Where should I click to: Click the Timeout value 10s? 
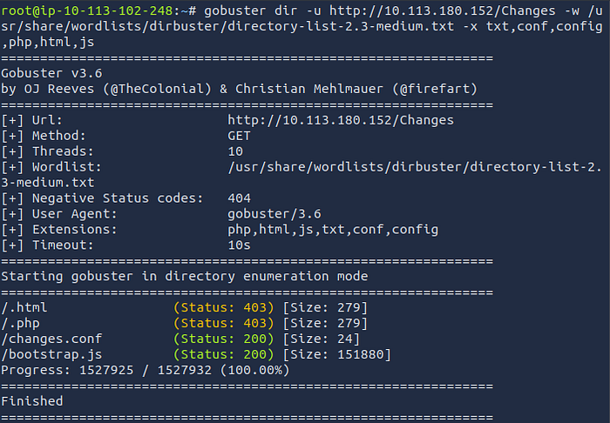(240, 245)
